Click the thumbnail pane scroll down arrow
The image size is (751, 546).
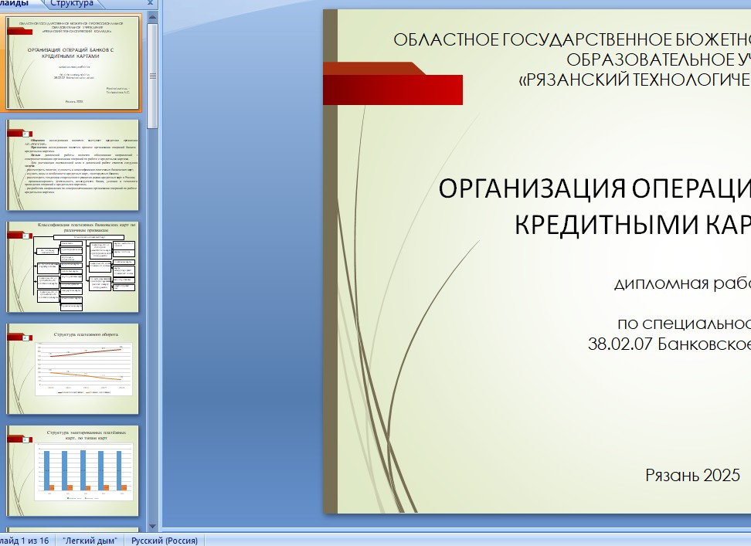click(153, 527)
